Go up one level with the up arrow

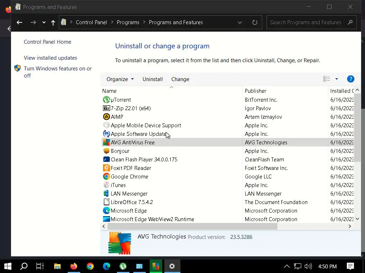pyautogui.click(x=53, y=22)
